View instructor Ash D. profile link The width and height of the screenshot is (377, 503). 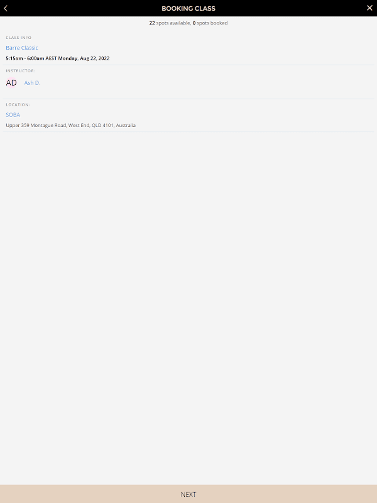(x=32, y=83)
